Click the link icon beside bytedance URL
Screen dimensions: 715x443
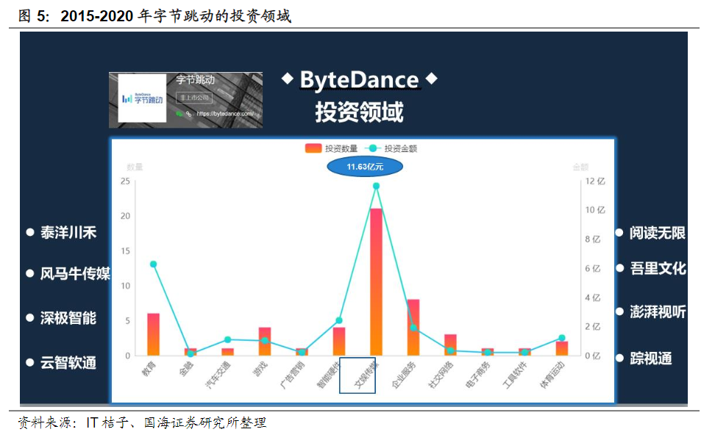click(x=189, y=114)
